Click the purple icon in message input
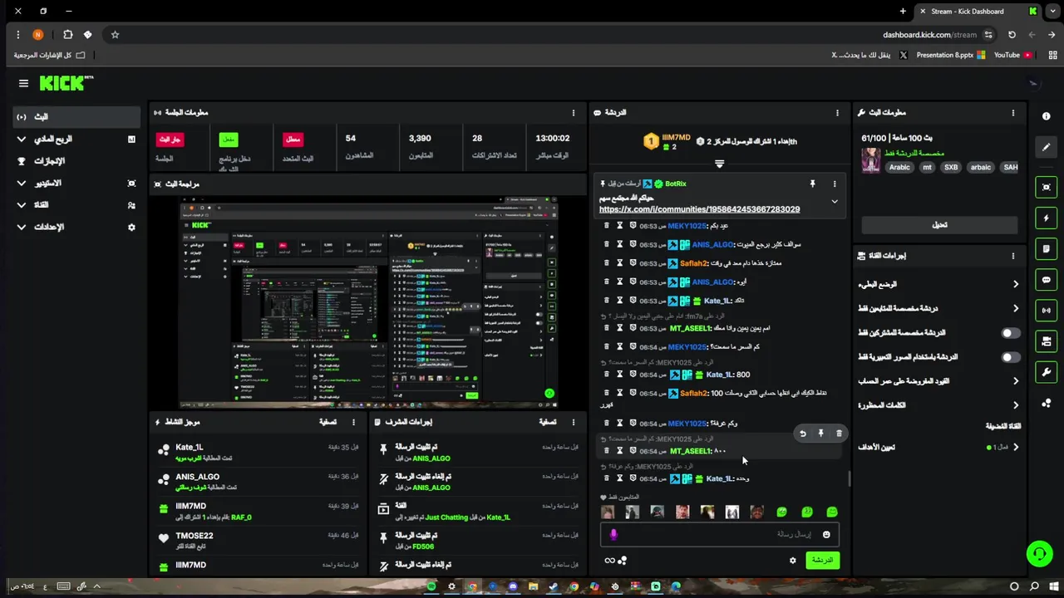 tap(613, 535)
